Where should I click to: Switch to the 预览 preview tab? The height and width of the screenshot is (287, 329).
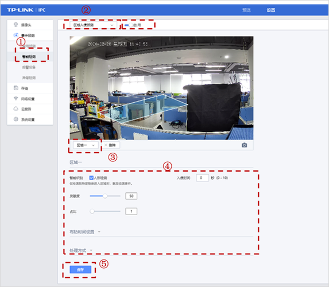coord(246,10)
